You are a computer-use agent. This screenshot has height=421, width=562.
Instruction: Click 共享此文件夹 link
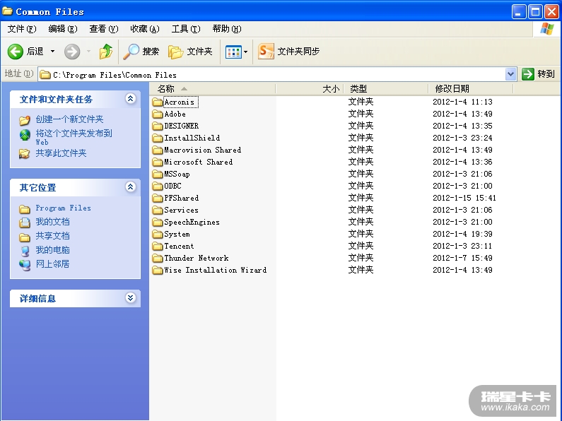(x=61, y=153)
